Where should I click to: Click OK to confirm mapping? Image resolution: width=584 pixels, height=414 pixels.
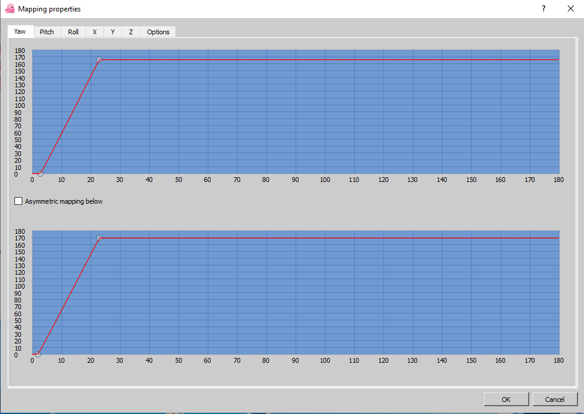pyautogui.click(x=506, y=400)
